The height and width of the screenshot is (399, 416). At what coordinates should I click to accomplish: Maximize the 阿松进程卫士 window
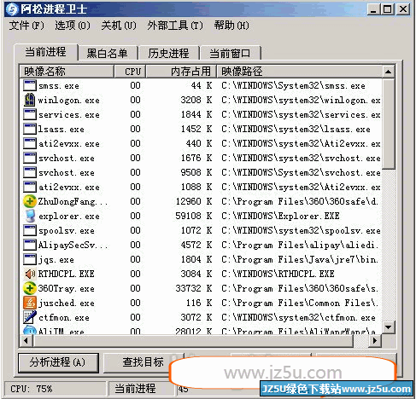[388, 9]
